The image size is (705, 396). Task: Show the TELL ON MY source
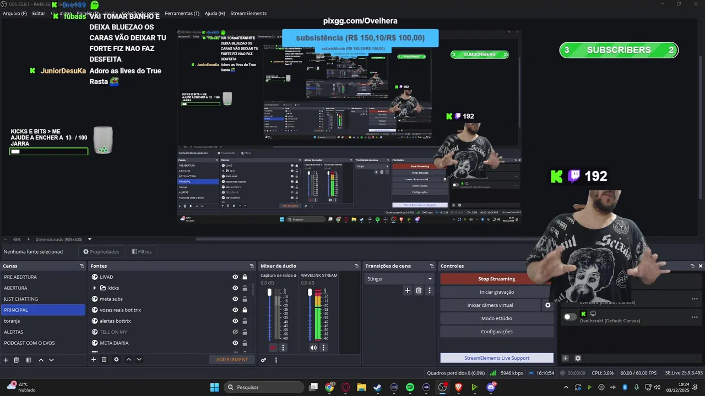(x=235, y=332)
